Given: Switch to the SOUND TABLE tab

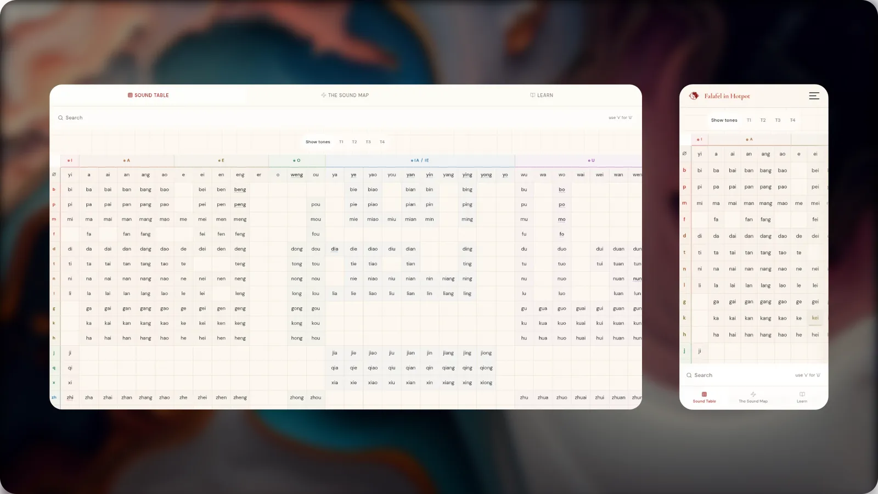Looking at the screenshot, I should [x=148, y=96].
